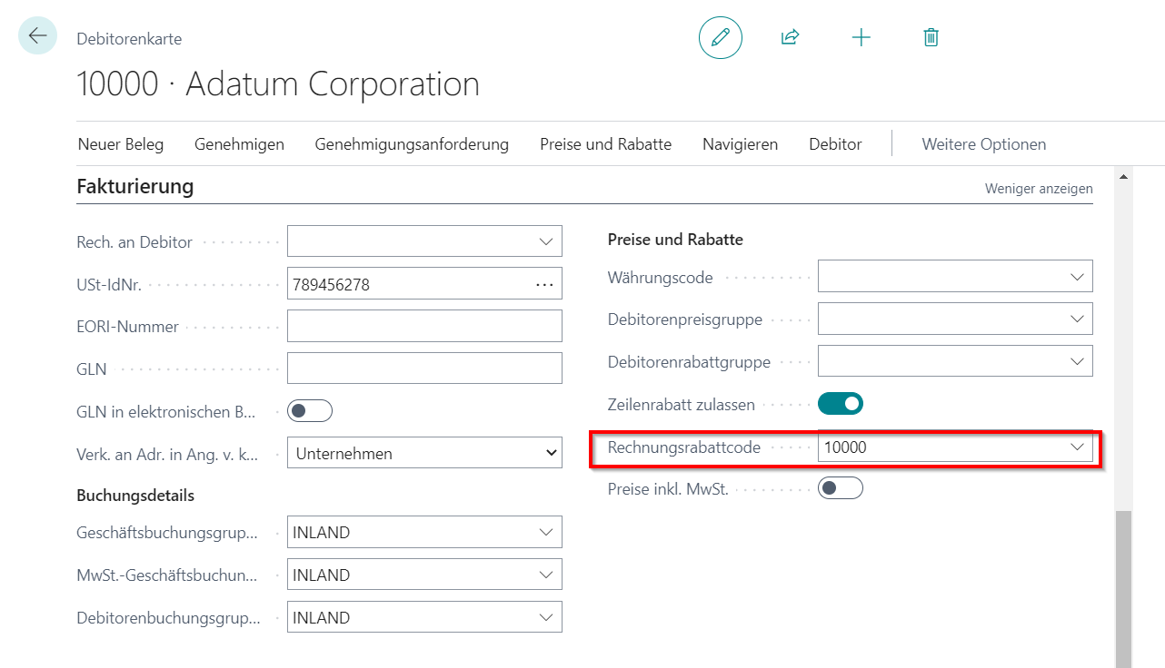Open the Unternehmen select dropdown
1165x668 pixels.
pyautogui.click(x=424, y=454)
